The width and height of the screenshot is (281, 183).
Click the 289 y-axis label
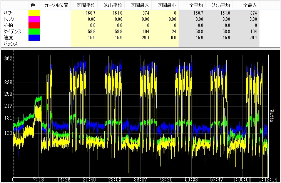(x=8, y=82)
